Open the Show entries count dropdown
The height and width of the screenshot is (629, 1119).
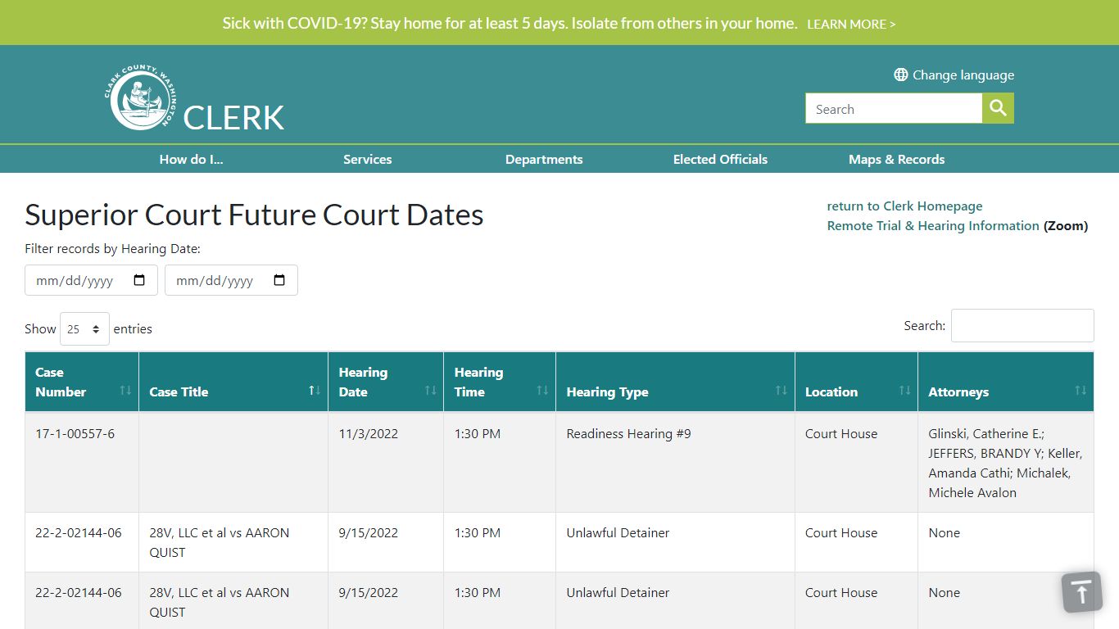(x=84, y=328)
